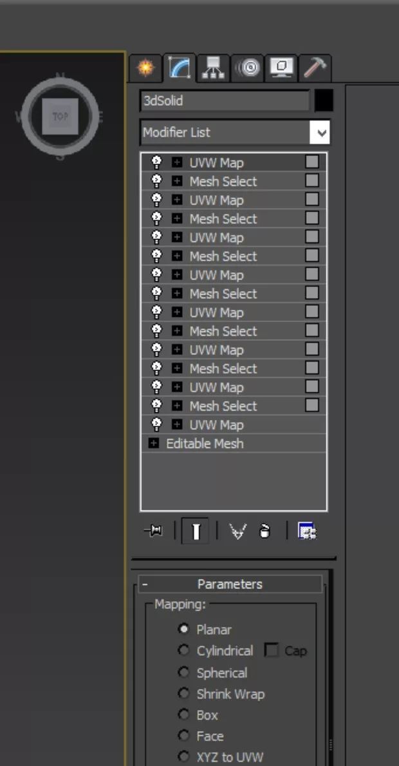
Task: Click Make Unique icon below stack
Action: pos(237,531)
